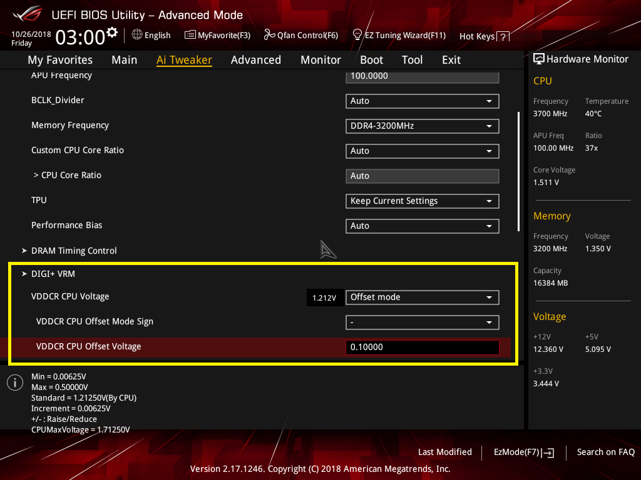Select the Ai Tweaker tab
This screenshot has width=641, height=480.
pyautogui.click(x=184, y=60)
